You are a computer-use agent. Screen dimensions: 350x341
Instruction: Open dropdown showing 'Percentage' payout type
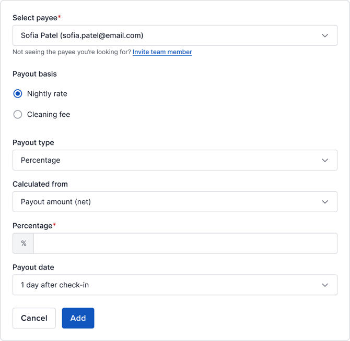167,160
